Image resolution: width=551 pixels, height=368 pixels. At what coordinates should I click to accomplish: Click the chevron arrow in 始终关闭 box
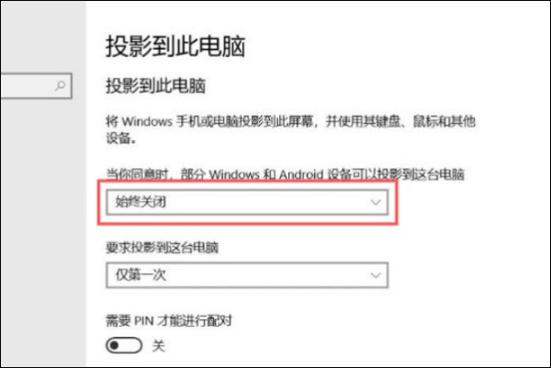(376, 202)
